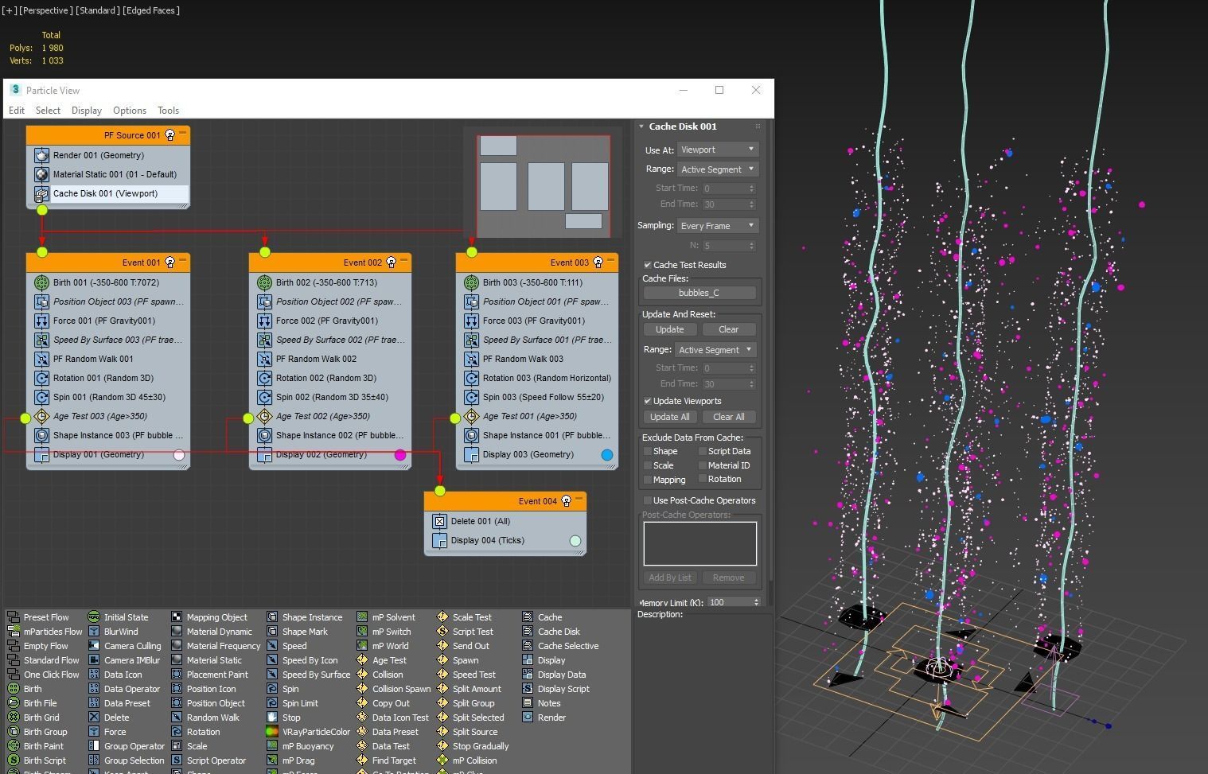
Task: Toggle the Event 004 lightbulb
Action: [566, 501]
